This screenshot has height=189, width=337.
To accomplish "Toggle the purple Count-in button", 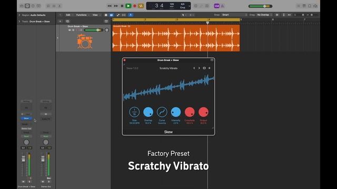I will (x=216, y=6).
